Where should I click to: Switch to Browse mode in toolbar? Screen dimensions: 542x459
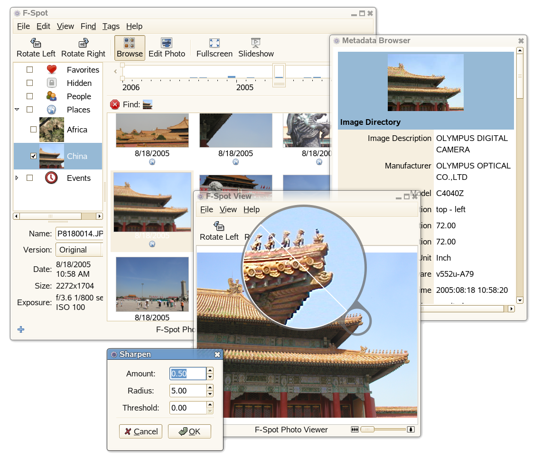tap(130, 47)
